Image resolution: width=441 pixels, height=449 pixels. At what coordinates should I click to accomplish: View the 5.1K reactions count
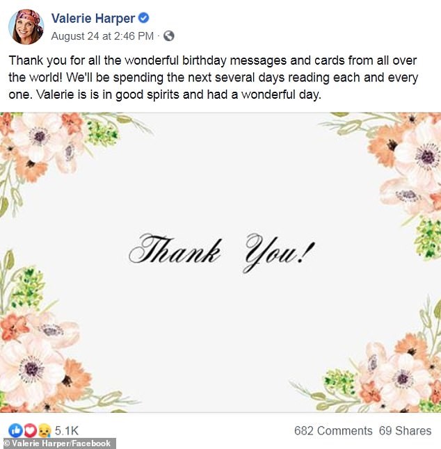67,430
